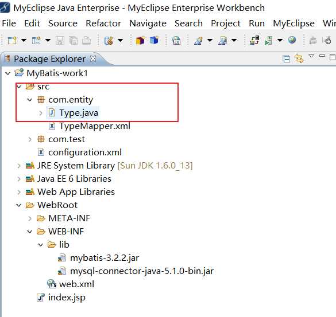Click the Save All toolbar icon
The height and width of the screenshot is (317, 336).
[x=74, y=41]
